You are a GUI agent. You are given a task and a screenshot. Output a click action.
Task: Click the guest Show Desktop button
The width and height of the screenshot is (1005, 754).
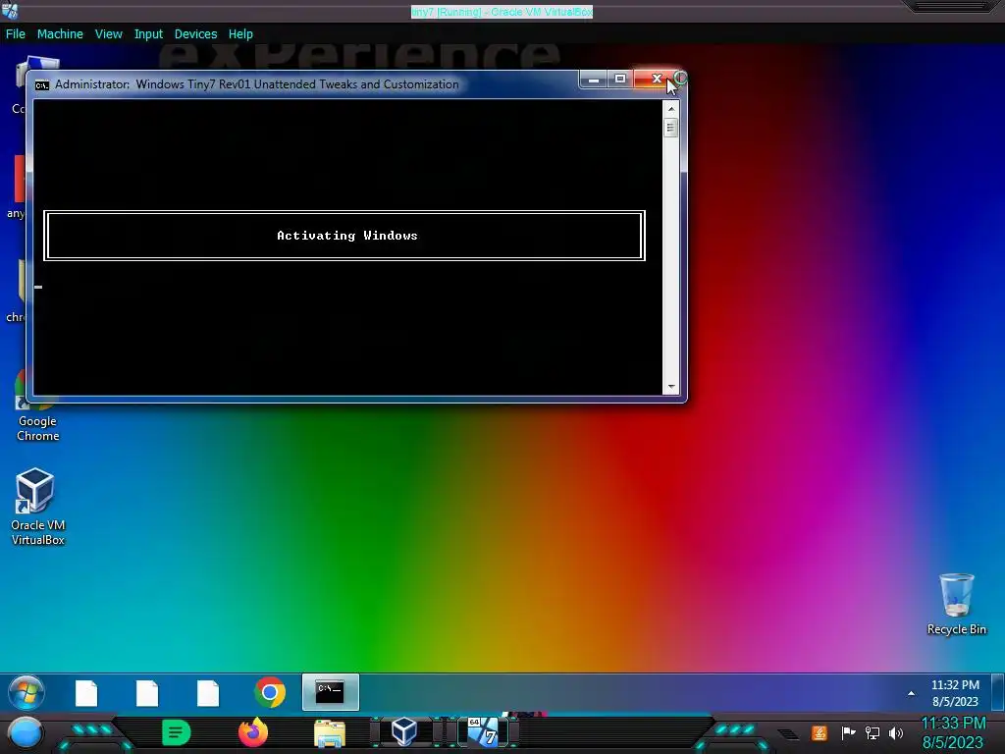[x=998, y=692]
